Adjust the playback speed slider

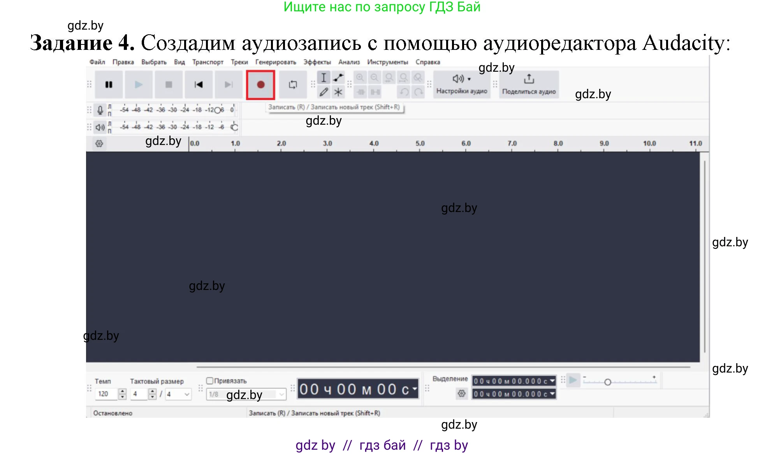(x=607, y=382)
